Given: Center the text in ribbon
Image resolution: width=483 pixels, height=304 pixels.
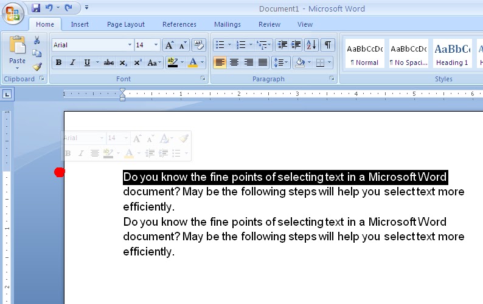Looking at the screenshot, I should pos(234,62).
